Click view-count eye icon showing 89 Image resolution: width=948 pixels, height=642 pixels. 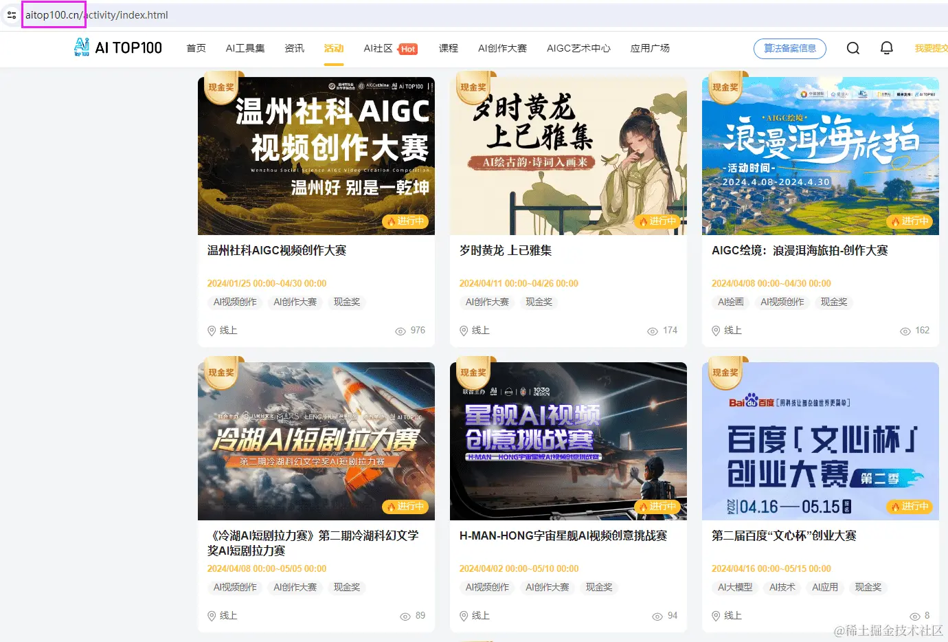405,617
